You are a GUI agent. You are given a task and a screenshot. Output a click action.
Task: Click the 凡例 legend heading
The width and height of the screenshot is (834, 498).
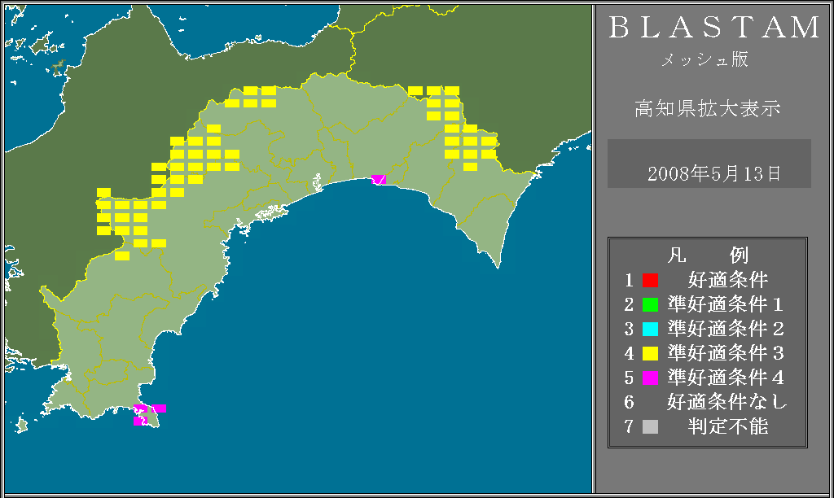click(707, 256)
